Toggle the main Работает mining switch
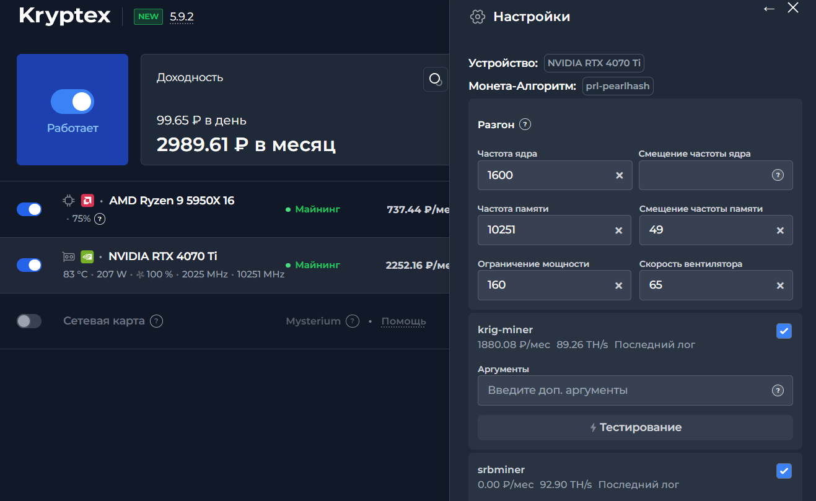Screen dimensions: 816x501 click(72, 102)
